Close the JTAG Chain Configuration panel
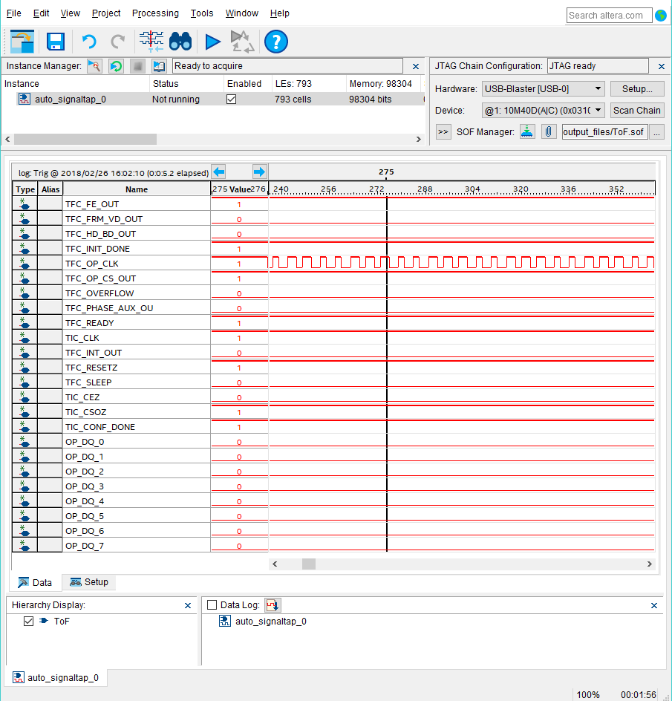The image size is (672, 701). click(x=662, y=66)
